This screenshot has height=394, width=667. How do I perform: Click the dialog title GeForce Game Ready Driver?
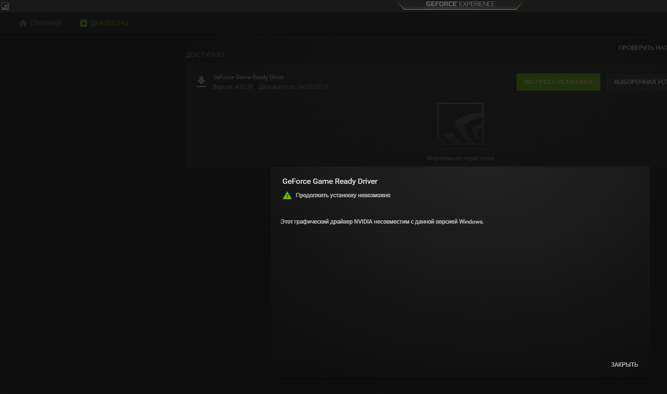[330, 181]
